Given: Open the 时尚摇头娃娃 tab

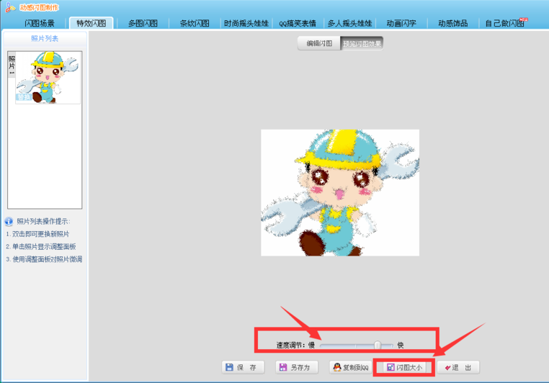Looking at the screenshot, I should click(x=246, y=24).
